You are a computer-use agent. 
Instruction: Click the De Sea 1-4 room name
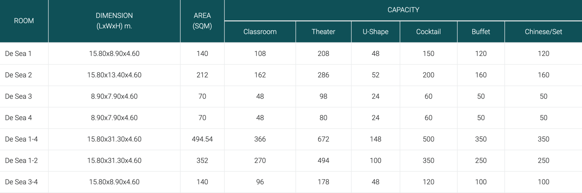tap(22, 139)
